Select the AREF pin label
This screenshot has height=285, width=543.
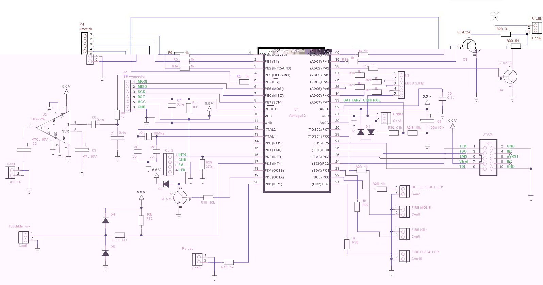324,109
